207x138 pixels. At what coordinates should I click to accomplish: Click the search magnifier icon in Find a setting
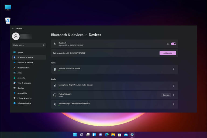(x=44, y=45)
